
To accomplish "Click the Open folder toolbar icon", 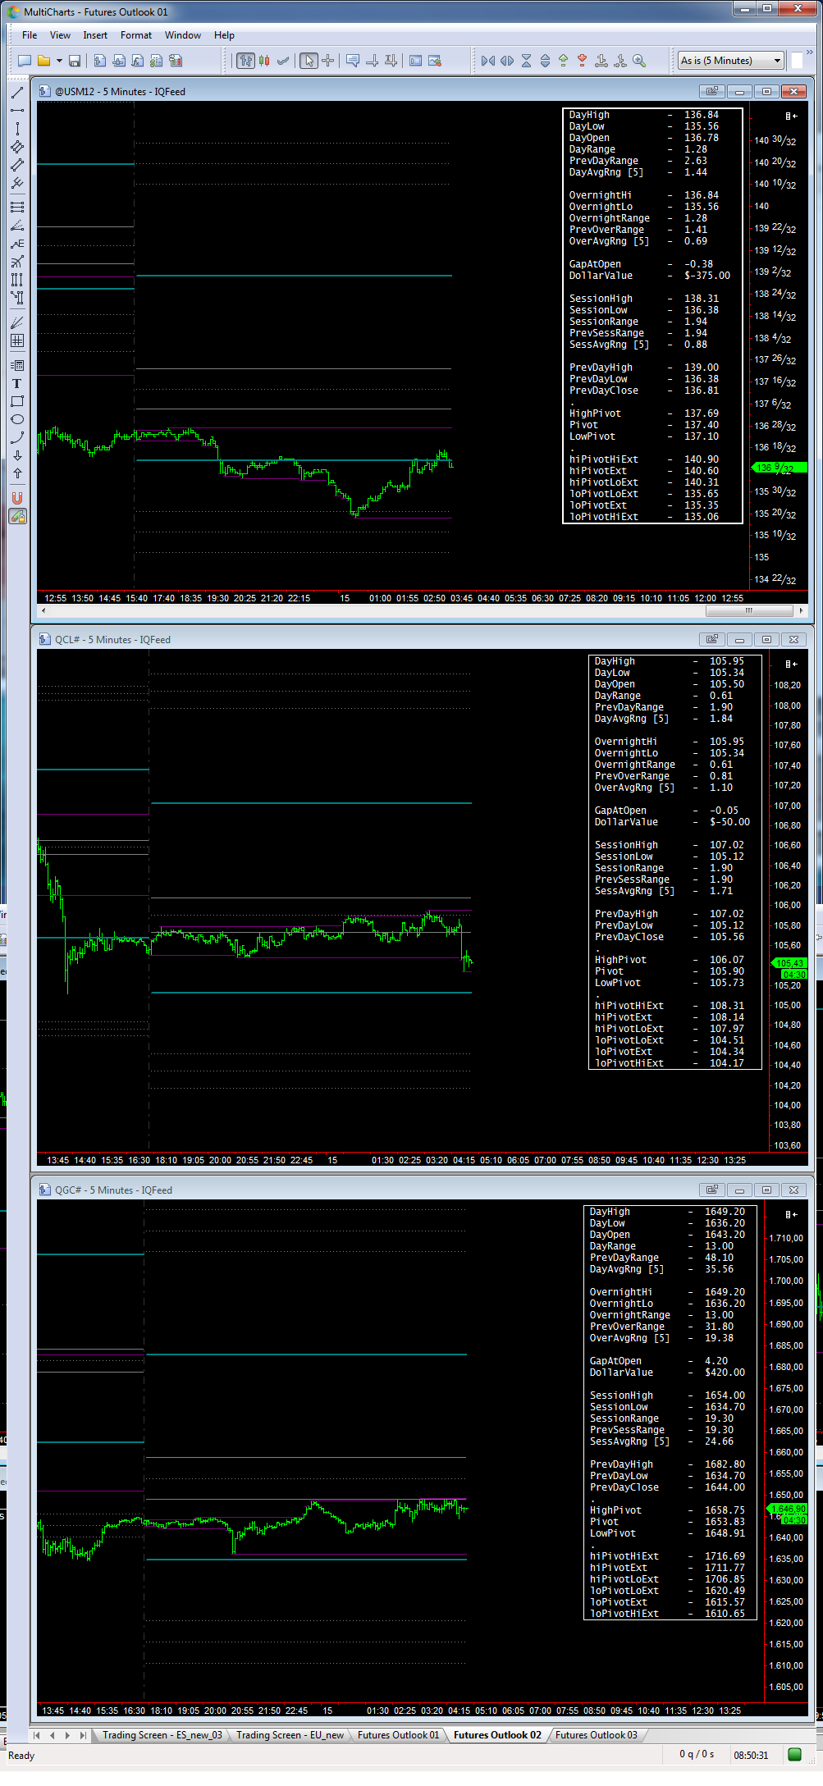I will pyautogui.click(x=43, y=61).
